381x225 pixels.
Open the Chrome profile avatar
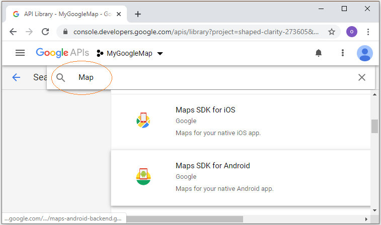(352, 32)
